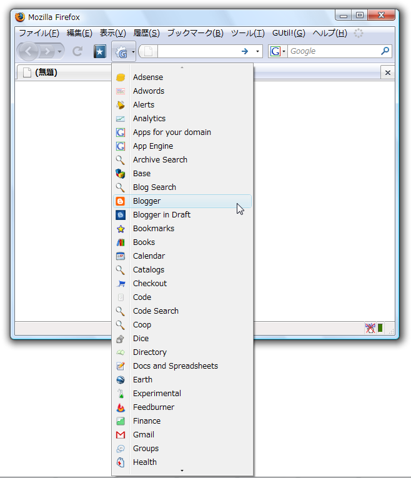Viewport: 411px width, 478px height.
Task: Click the site identity page icon in address bar
Action: pos(149,51)
